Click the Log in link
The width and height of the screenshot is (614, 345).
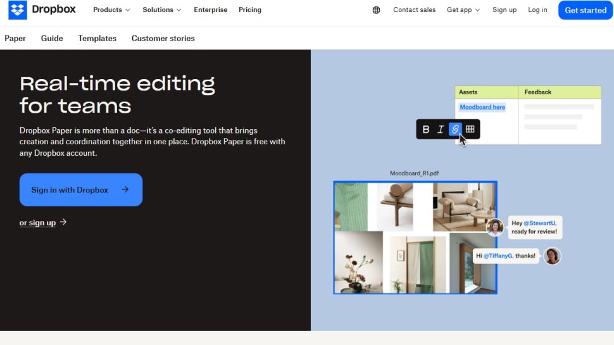coord(537,9)
